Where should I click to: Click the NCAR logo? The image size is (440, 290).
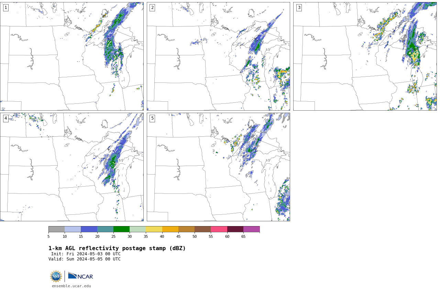[x=80, y=276]
